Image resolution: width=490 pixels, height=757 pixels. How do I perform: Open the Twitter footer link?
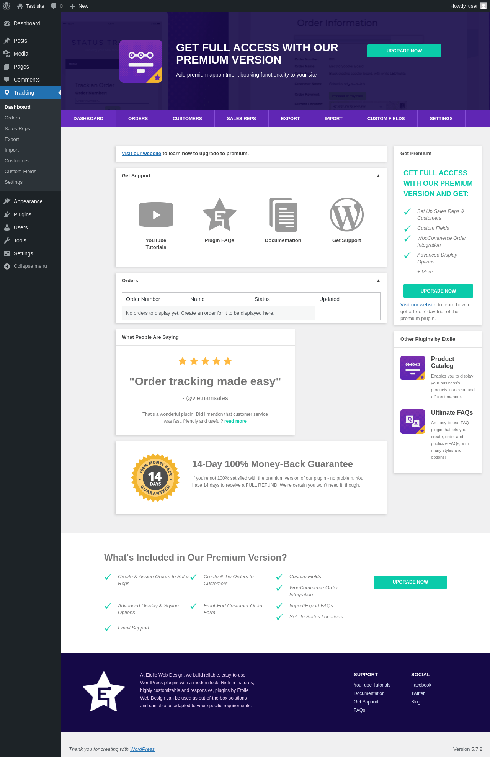[x=418, y=693]
